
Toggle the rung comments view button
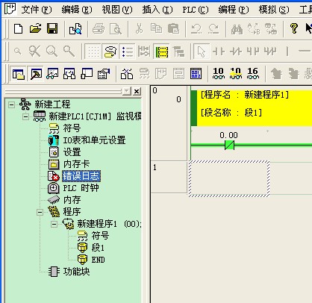pos(110,51)
